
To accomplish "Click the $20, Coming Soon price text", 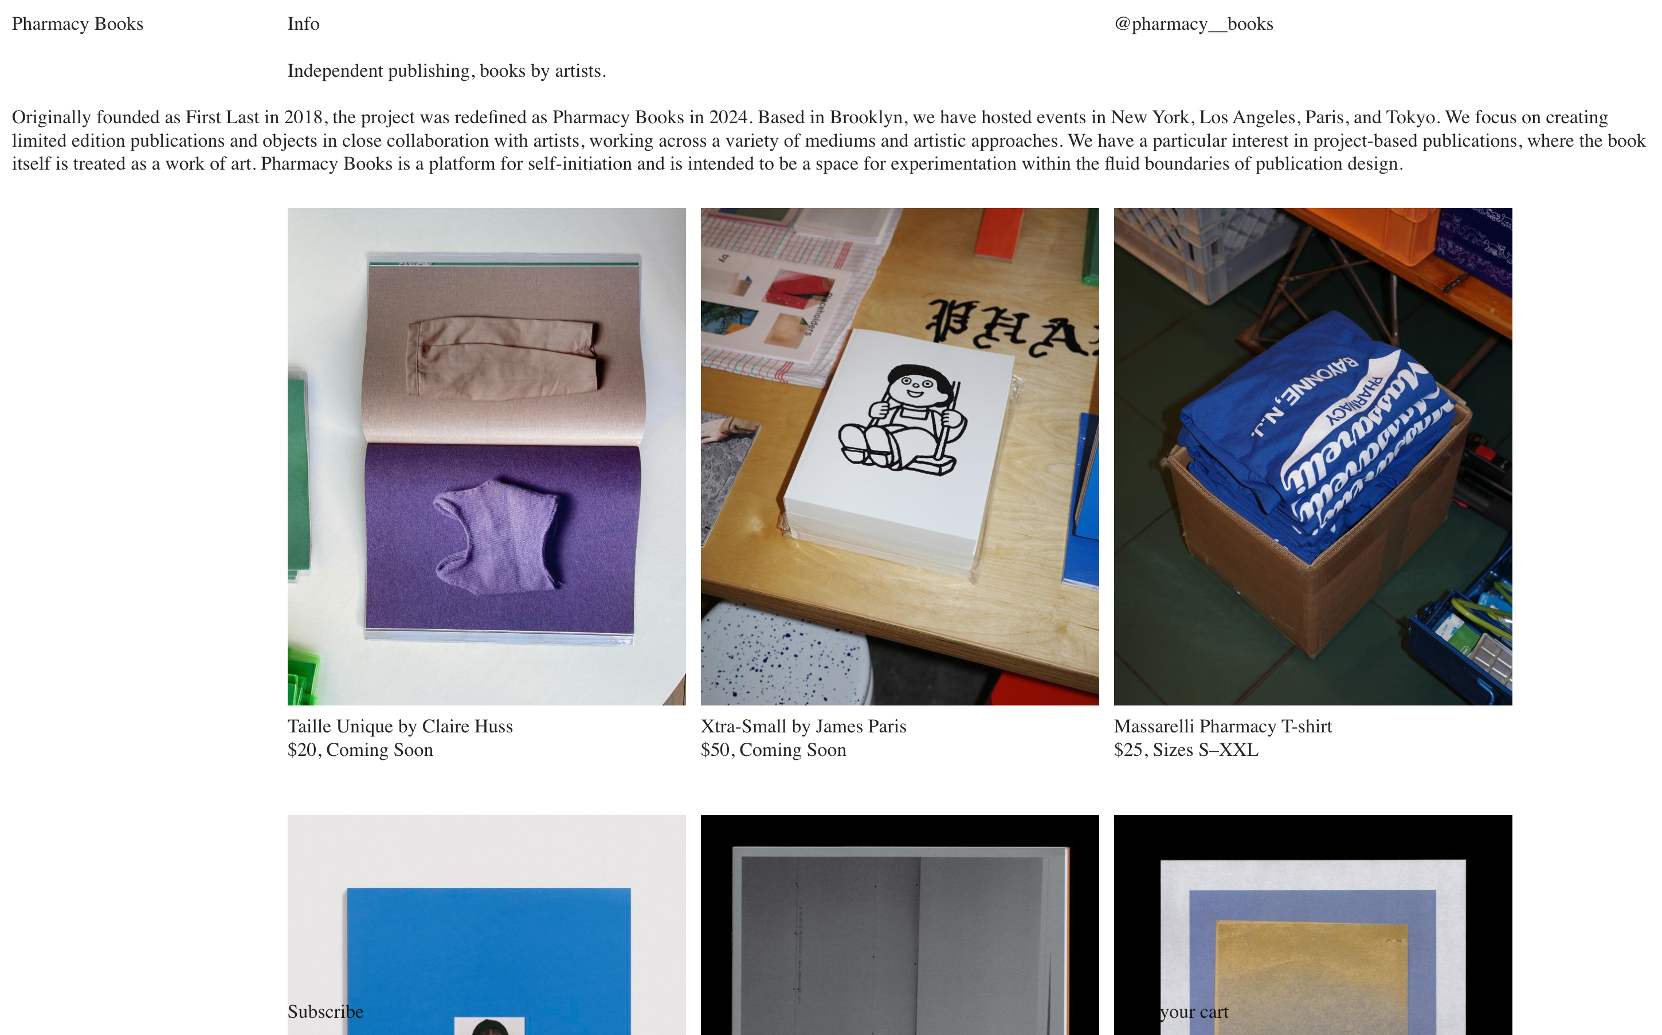I will pos(360,750).
